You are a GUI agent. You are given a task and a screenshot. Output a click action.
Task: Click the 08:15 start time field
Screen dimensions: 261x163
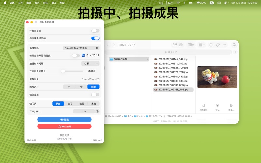coord(85,55)
